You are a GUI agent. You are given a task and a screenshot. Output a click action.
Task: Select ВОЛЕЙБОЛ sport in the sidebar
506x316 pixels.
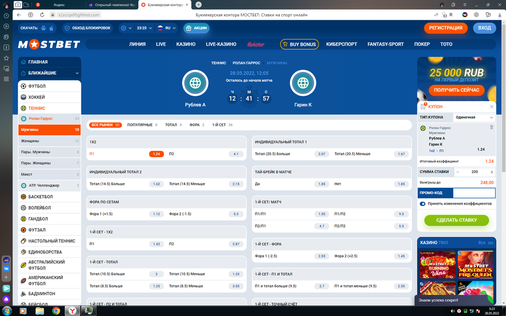pyautogui.click(x=50, y=208)
